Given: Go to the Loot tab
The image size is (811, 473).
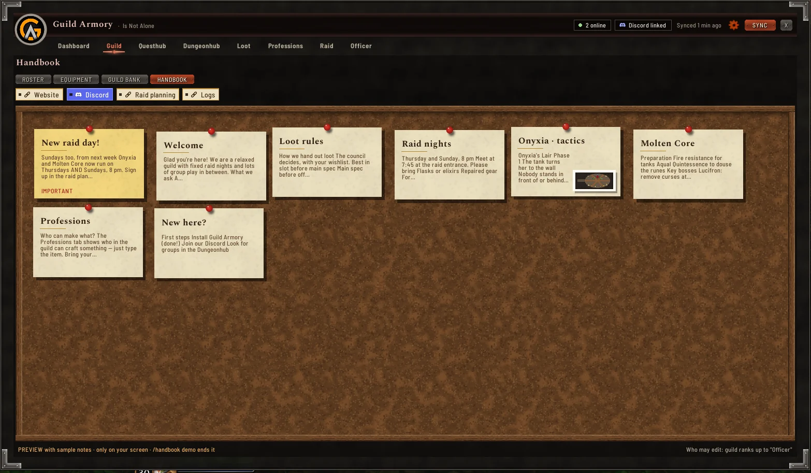Looking at the screenshot, I should point(243,46).
